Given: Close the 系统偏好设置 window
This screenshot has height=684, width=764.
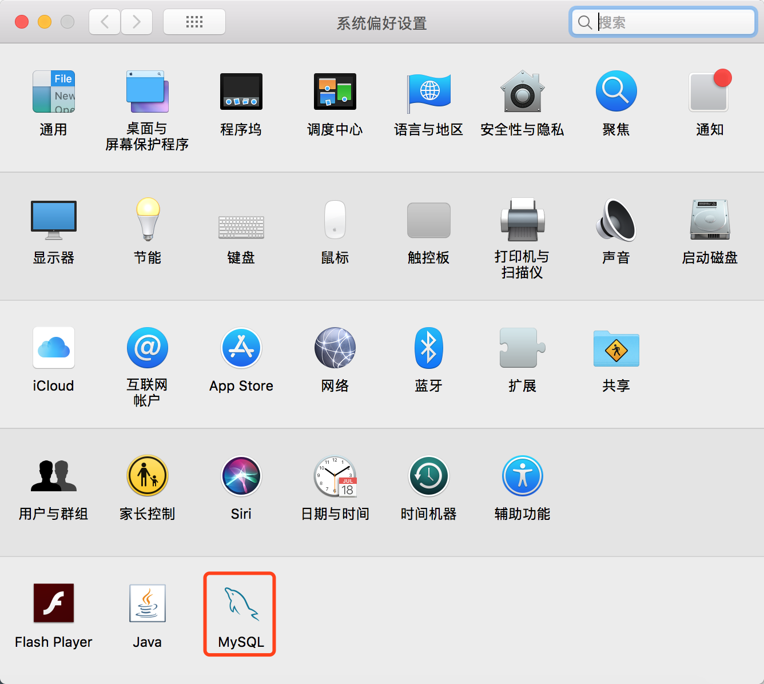Looking at the screenshot, I should 22,22.
